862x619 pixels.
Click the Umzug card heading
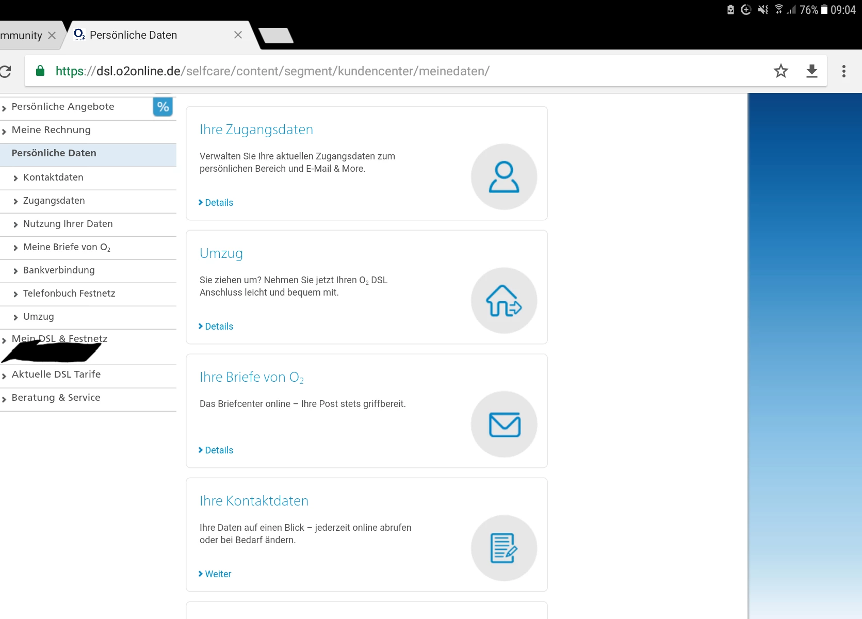point(221,253)
